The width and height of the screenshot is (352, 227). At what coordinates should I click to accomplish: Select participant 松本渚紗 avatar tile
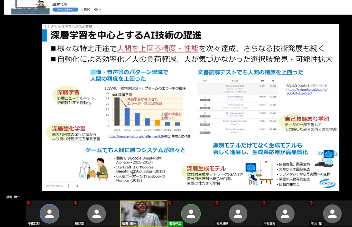[238, 214]
